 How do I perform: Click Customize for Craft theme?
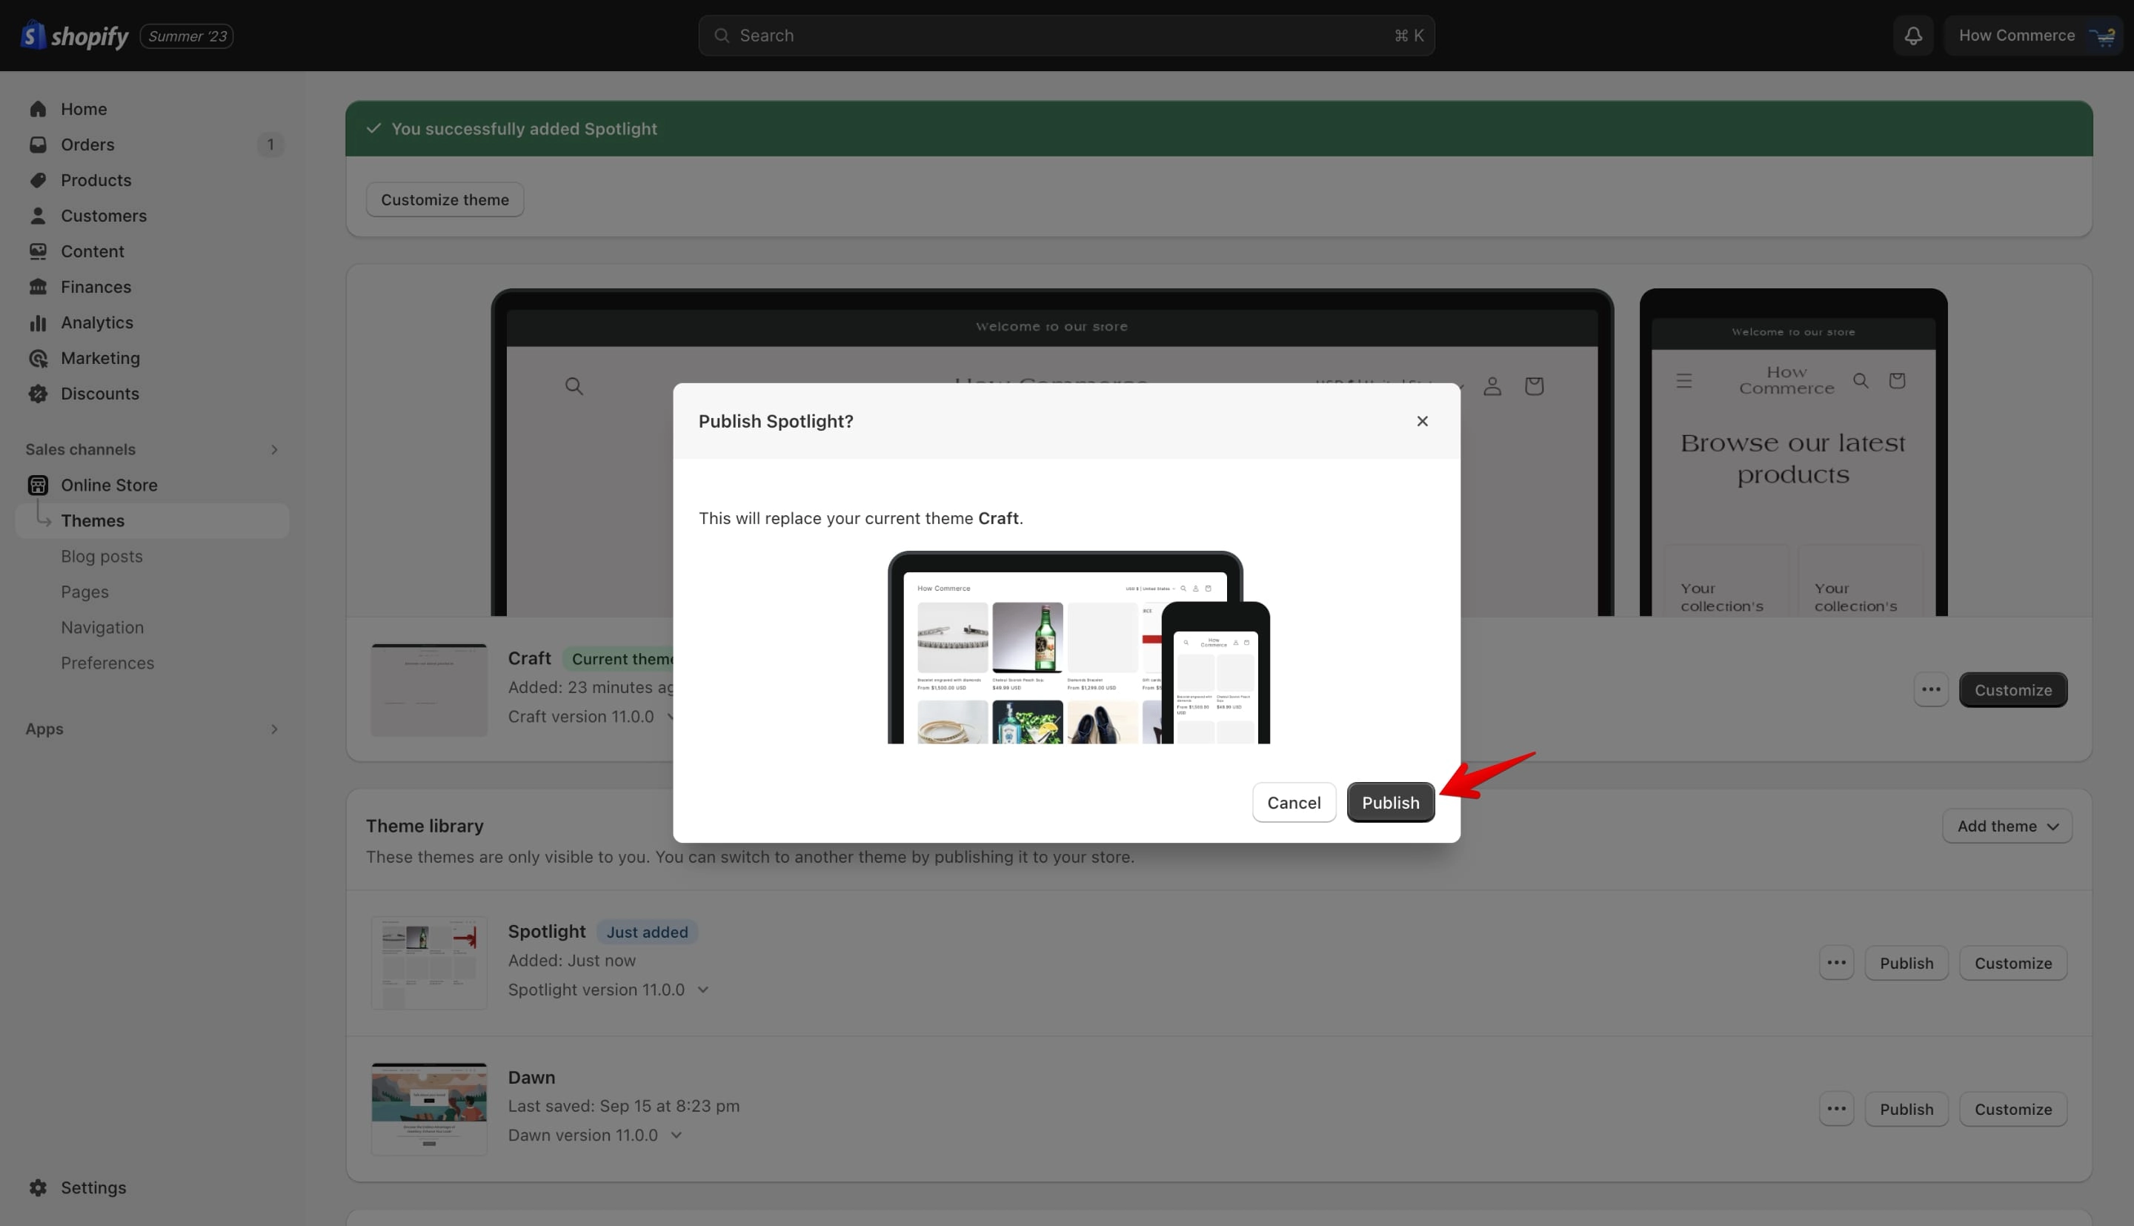coord(2012,689)
